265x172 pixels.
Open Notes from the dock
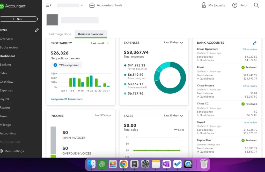click(156, 164)
